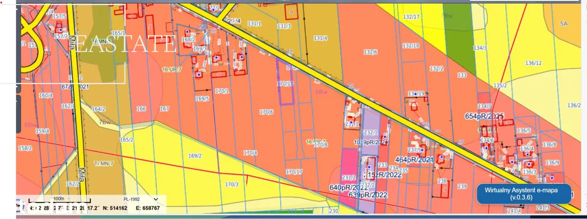The height and width of the screenshot is (219, 587).
Task: Select parcel 239 near the road
Action: coord(462,186)
